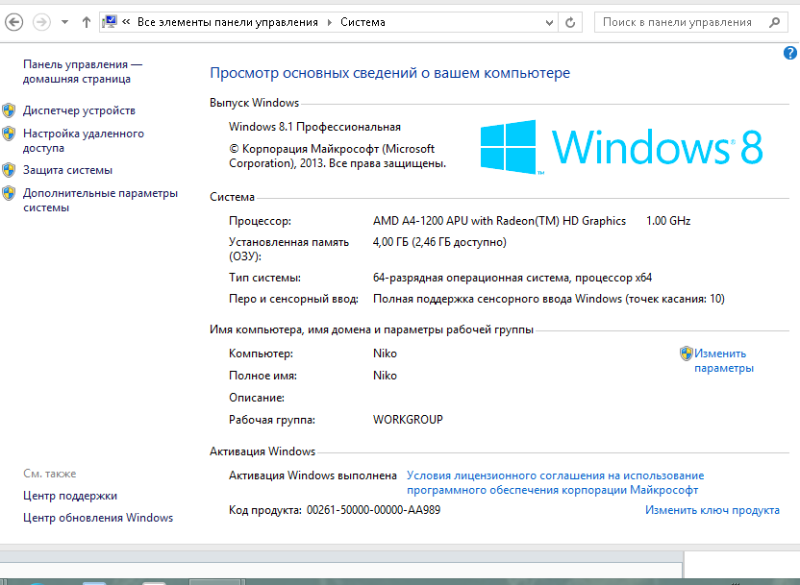This screenshot has width=800, height=585.
Task: Click the shield icon beside 'Изменить параметры'
Action: (x=687, y=353)
